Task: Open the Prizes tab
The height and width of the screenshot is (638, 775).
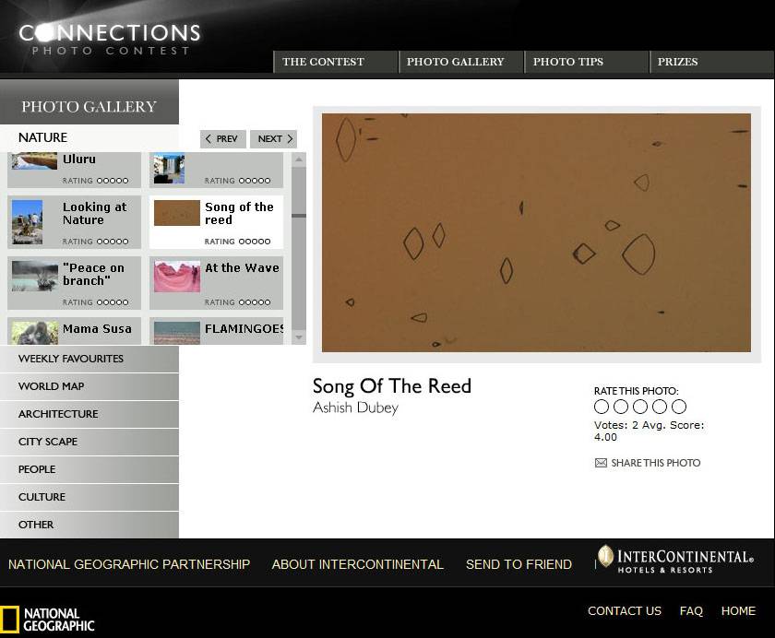Action: pyautogui.click(x=711, y=62)
